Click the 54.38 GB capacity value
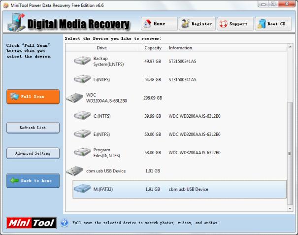298x235 pixels. coord(153,79)
